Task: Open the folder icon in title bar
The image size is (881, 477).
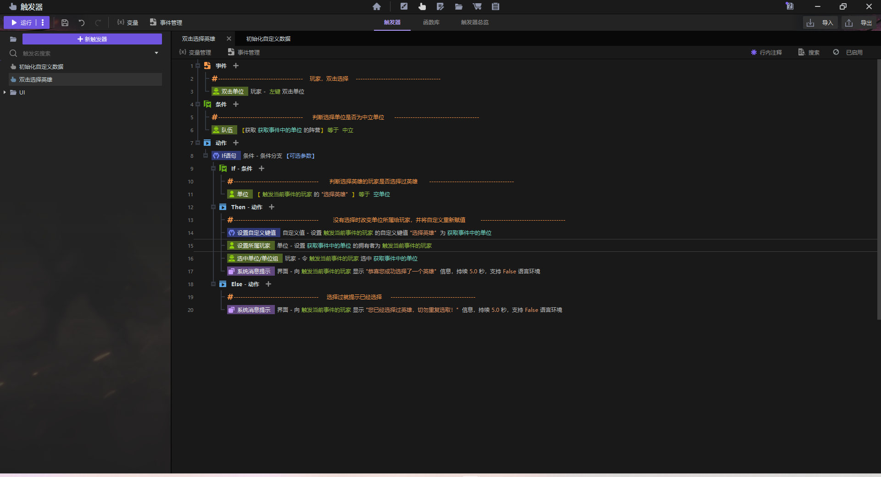Action: tap(459, 6)
